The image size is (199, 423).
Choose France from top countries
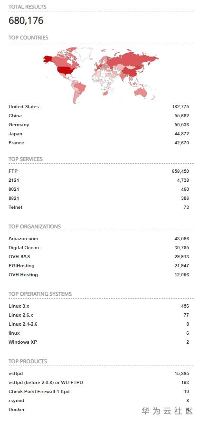click(x=16, y=143)
